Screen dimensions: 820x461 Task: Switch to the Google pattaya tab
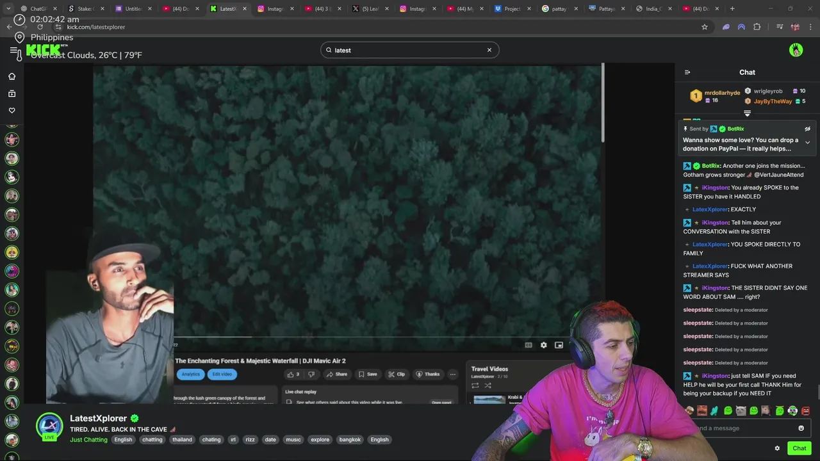tap(559, 9)
